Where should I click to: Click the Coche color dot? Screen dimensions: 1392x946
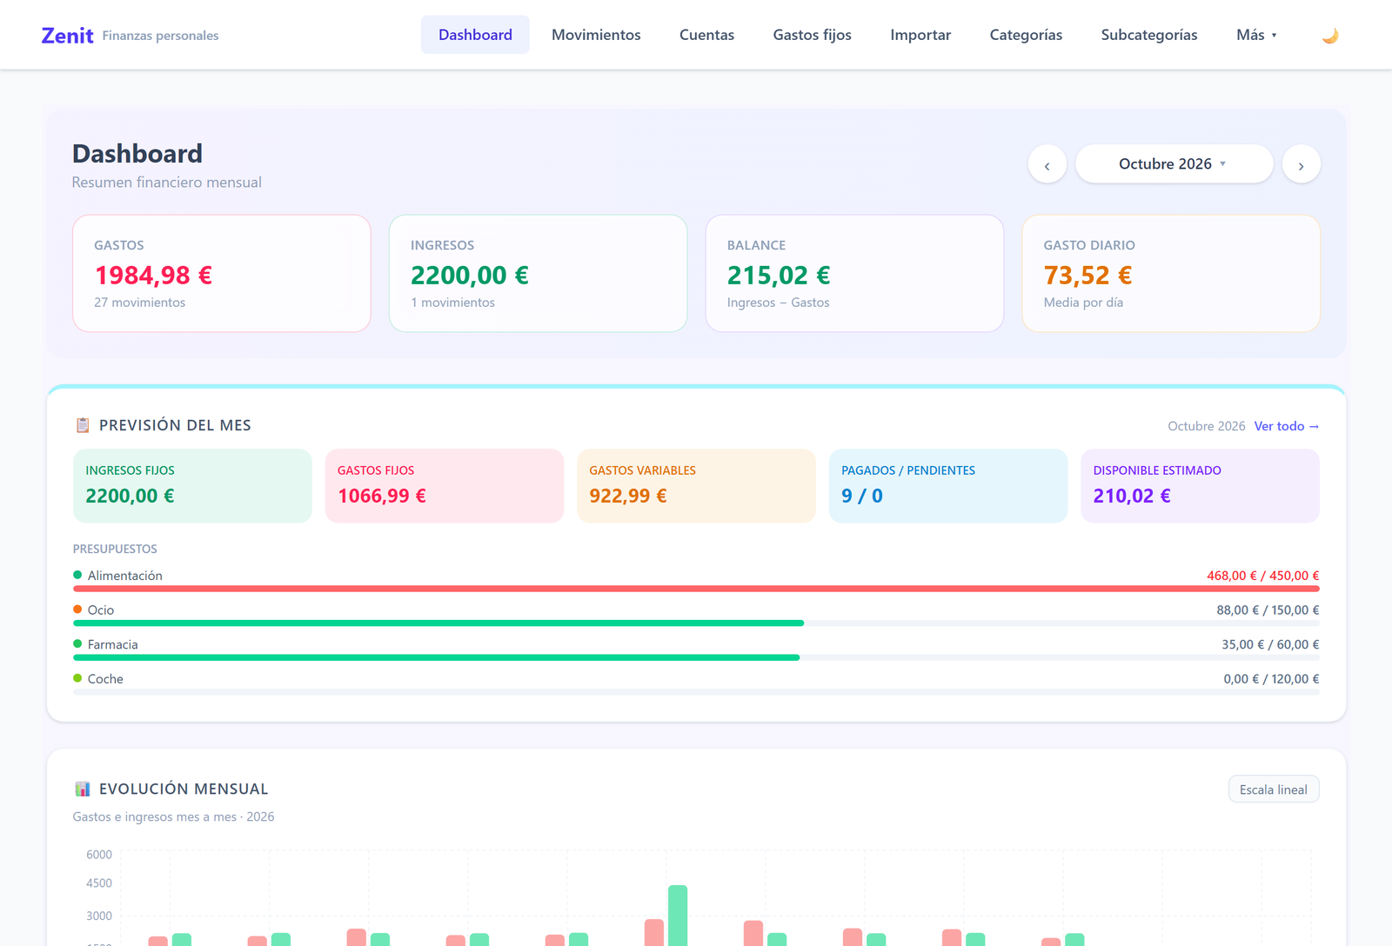pyautogui.click(x=77, y=678)
